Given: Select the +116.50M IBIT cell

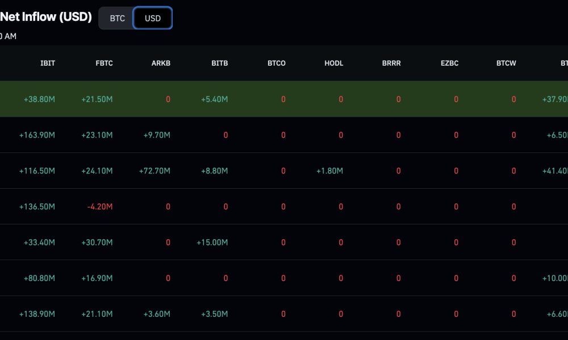Looking at the screenshot, I should 37,171.
